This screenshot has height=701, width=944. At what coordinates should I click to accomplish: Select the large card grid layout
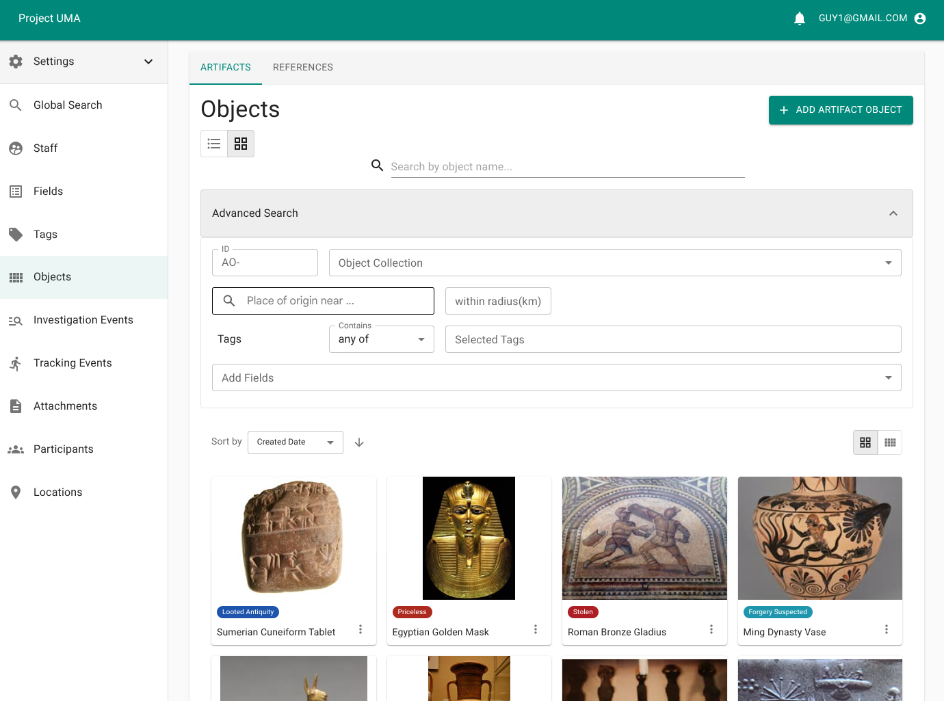[x=865, y=442]
